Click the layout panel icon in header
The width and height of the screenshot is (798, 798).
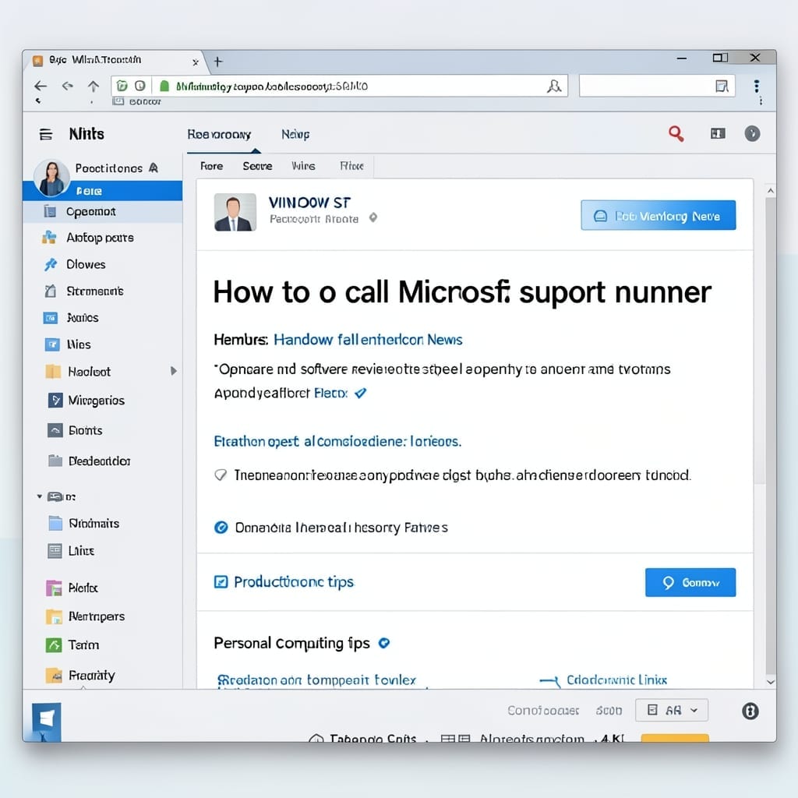(x=718, y=134)
